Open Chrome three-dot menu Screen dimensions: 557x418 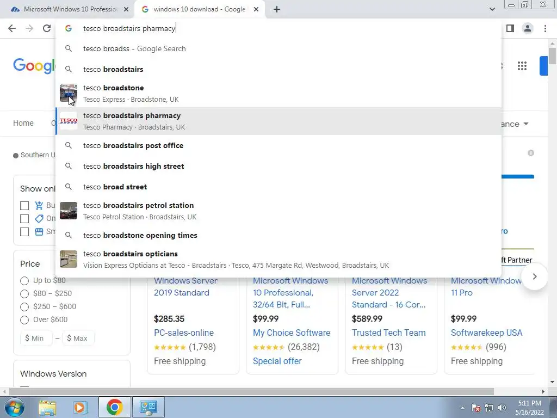[x=545, y=28]
